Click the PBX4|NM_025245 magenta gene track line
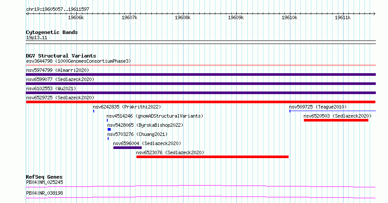Screen dimensions: 388x203 (201, 186)
